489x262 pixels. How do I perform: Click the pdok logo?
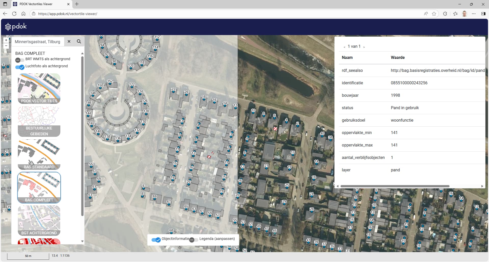(x=16, y=27)
